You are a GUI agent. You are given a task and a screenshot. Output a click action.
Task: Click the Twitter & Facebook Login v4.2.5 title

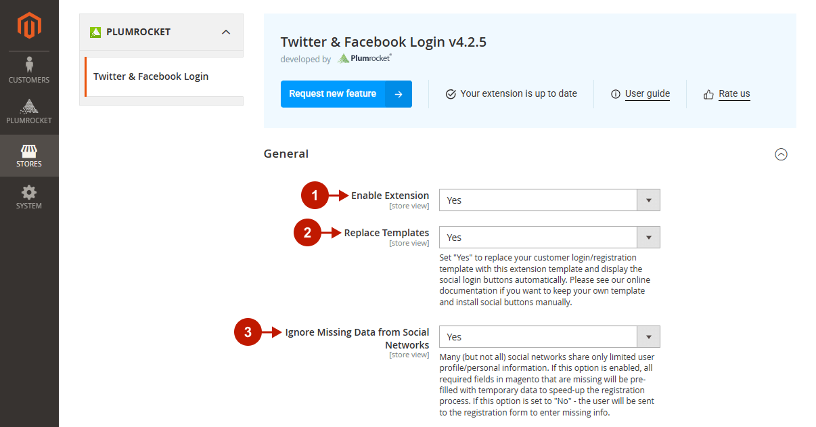point(384,42)
